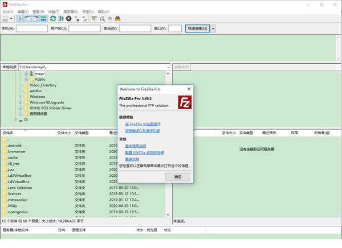The width and height of the screenshot is (342, 248).
Task: Select the .opengenius folder row
Action: (x=83, y=212)
